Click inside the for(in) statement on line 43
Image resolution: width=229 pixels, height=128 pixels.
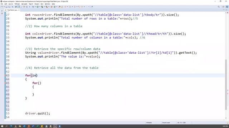point(31,75)
